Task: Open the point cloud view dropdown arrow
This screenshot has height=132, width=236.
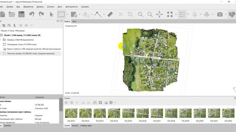Action: (x=176, y=14)
